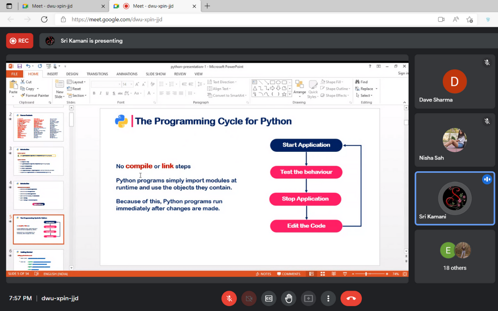Click the meeting code dwu-xpin-jjd
Viewport: 498px width, 311px height.
(60, 298)
